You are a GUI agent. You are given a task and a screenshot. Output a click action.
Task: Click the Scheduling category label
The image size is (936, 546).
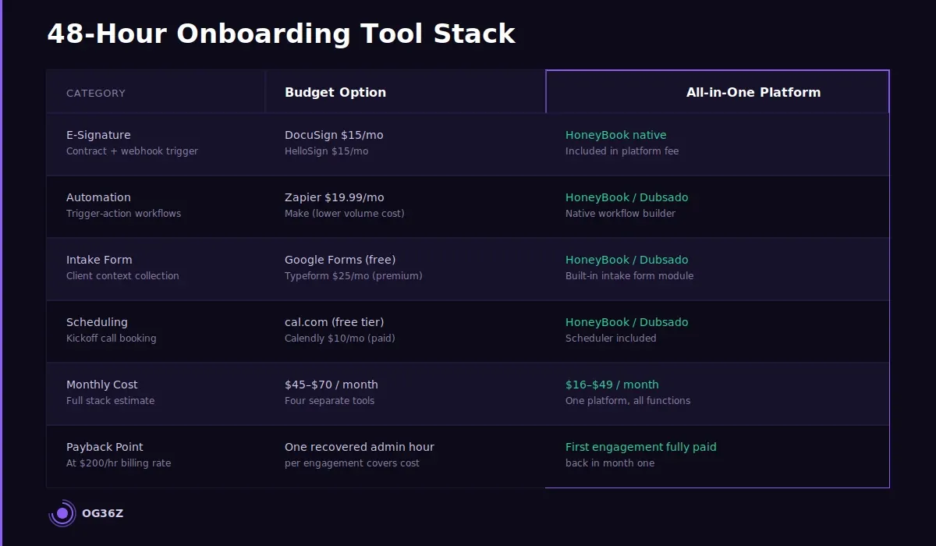pyautogui.click(x=97, y=322)
